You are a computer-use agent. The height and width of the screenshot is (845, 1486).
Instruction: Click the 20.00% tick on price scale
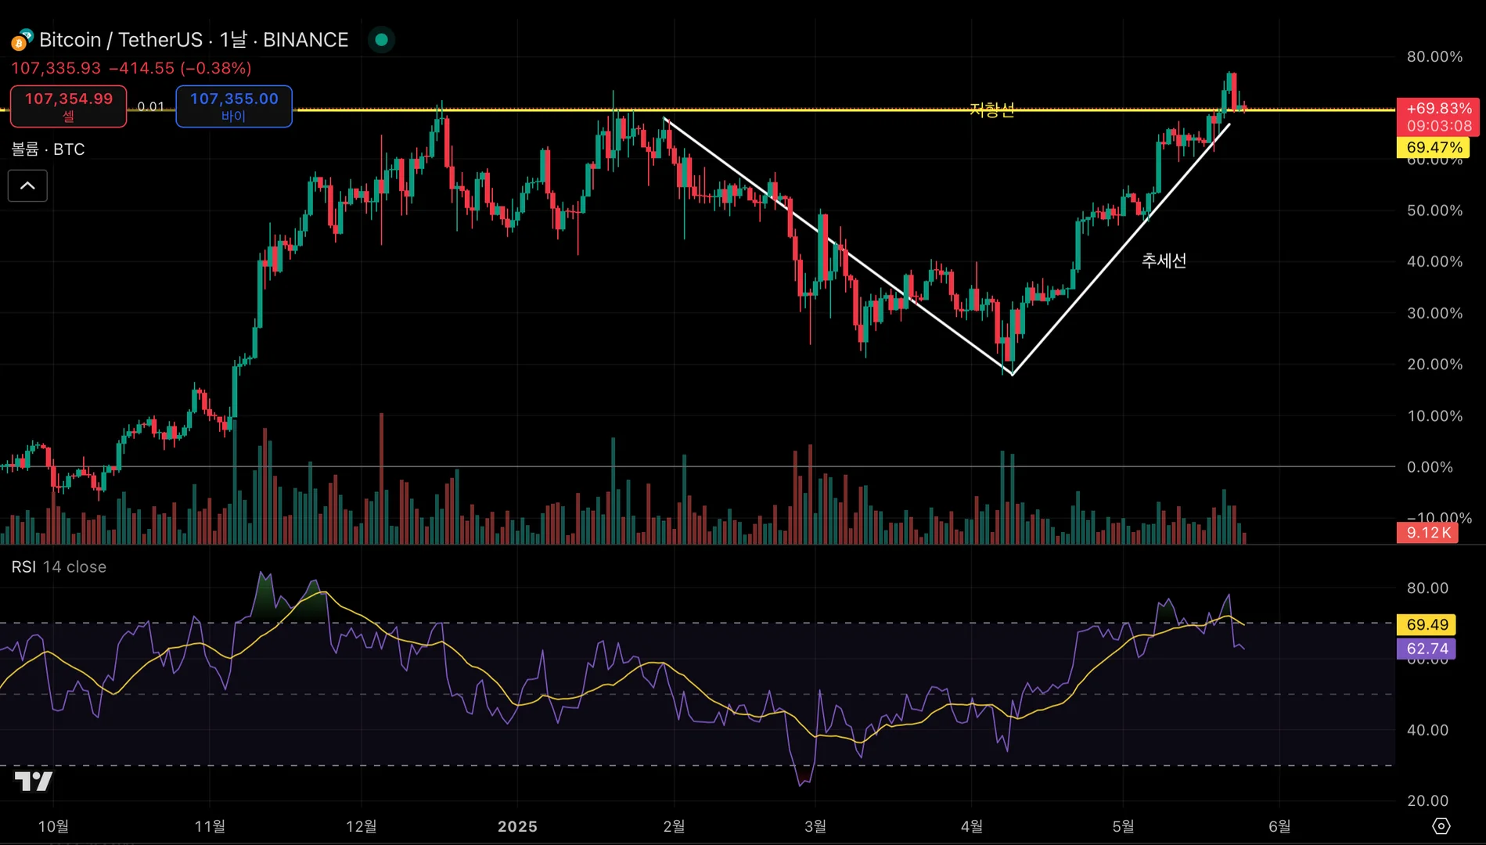(1434, 364)
